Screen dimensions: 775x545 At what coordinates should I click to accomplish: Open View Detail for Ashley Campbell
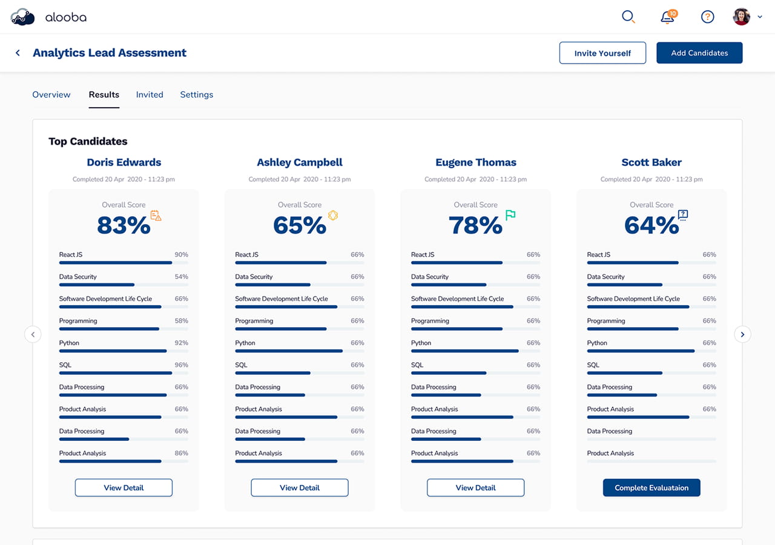click(x=300, y=487)
